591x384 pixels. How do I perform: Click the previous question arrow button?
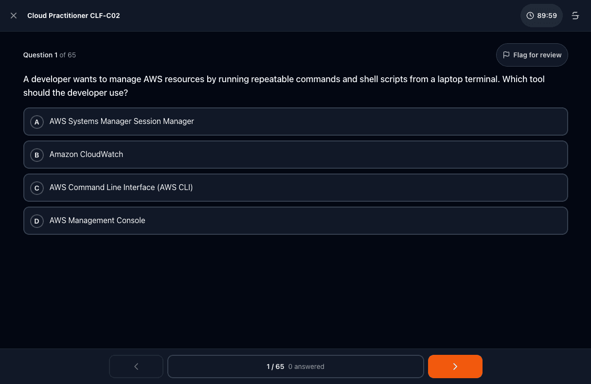(136, 367)
